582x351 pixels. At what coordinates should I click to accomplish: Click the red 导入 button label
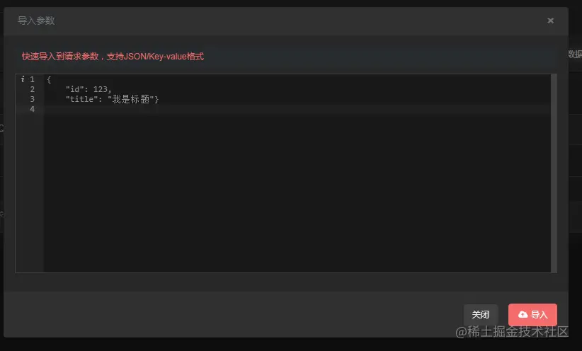pos(539,315)
